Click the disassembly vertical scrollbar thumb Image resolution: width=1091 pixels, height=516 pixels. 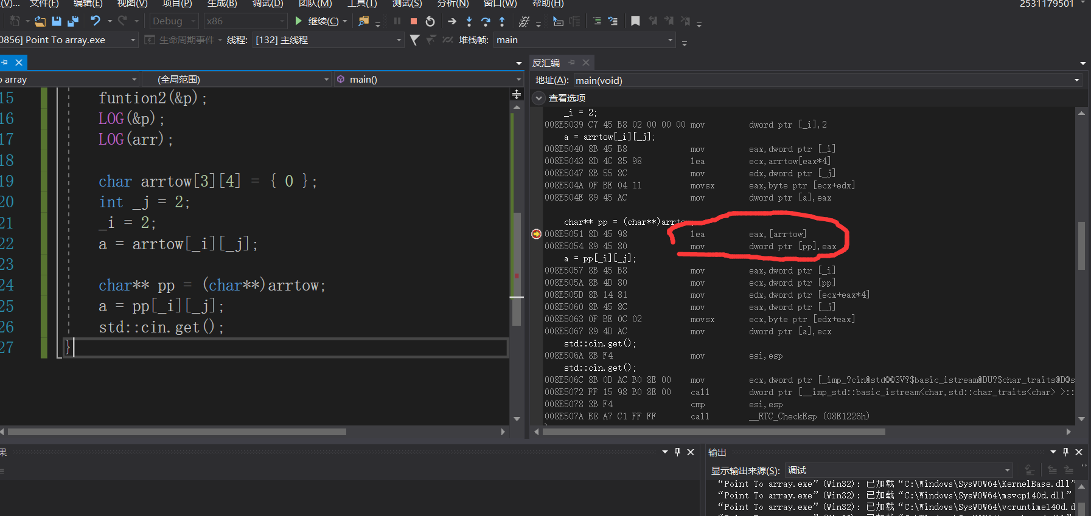pos(1081,246)
